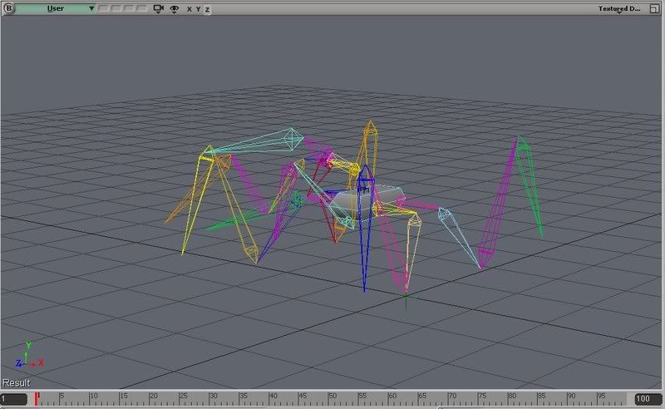The width and height of the screenshot is (665, 409).
Task: Click the second memo camera slot
Action: pos(116,8)
